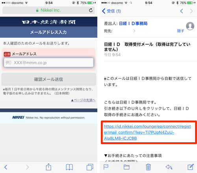The width and height of the screenshot is (197, 173).
Task: Tap the メールアドレス入力 page heading
Action: pyautogui.click(x=48, y=32)
